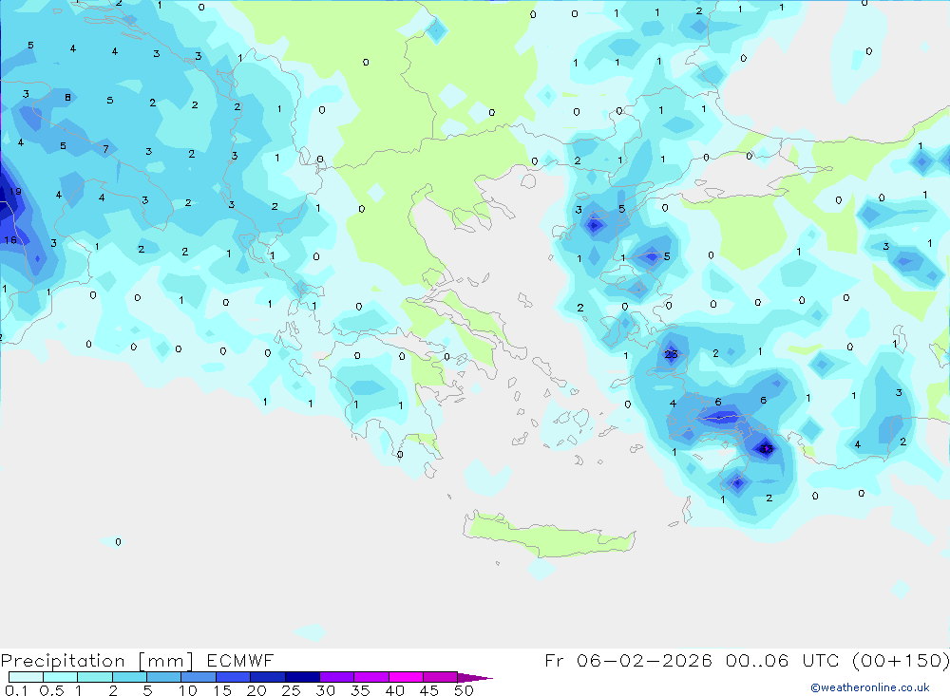This screenshot has width=950, height=696.
Task: Click the '7' precipitation value on map
Action: pos(106,149)
